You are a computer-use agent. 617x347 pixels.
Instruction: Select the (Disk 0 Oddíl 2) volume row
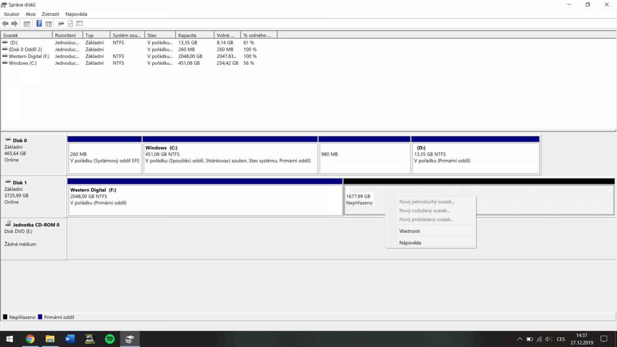pos(139,49)
